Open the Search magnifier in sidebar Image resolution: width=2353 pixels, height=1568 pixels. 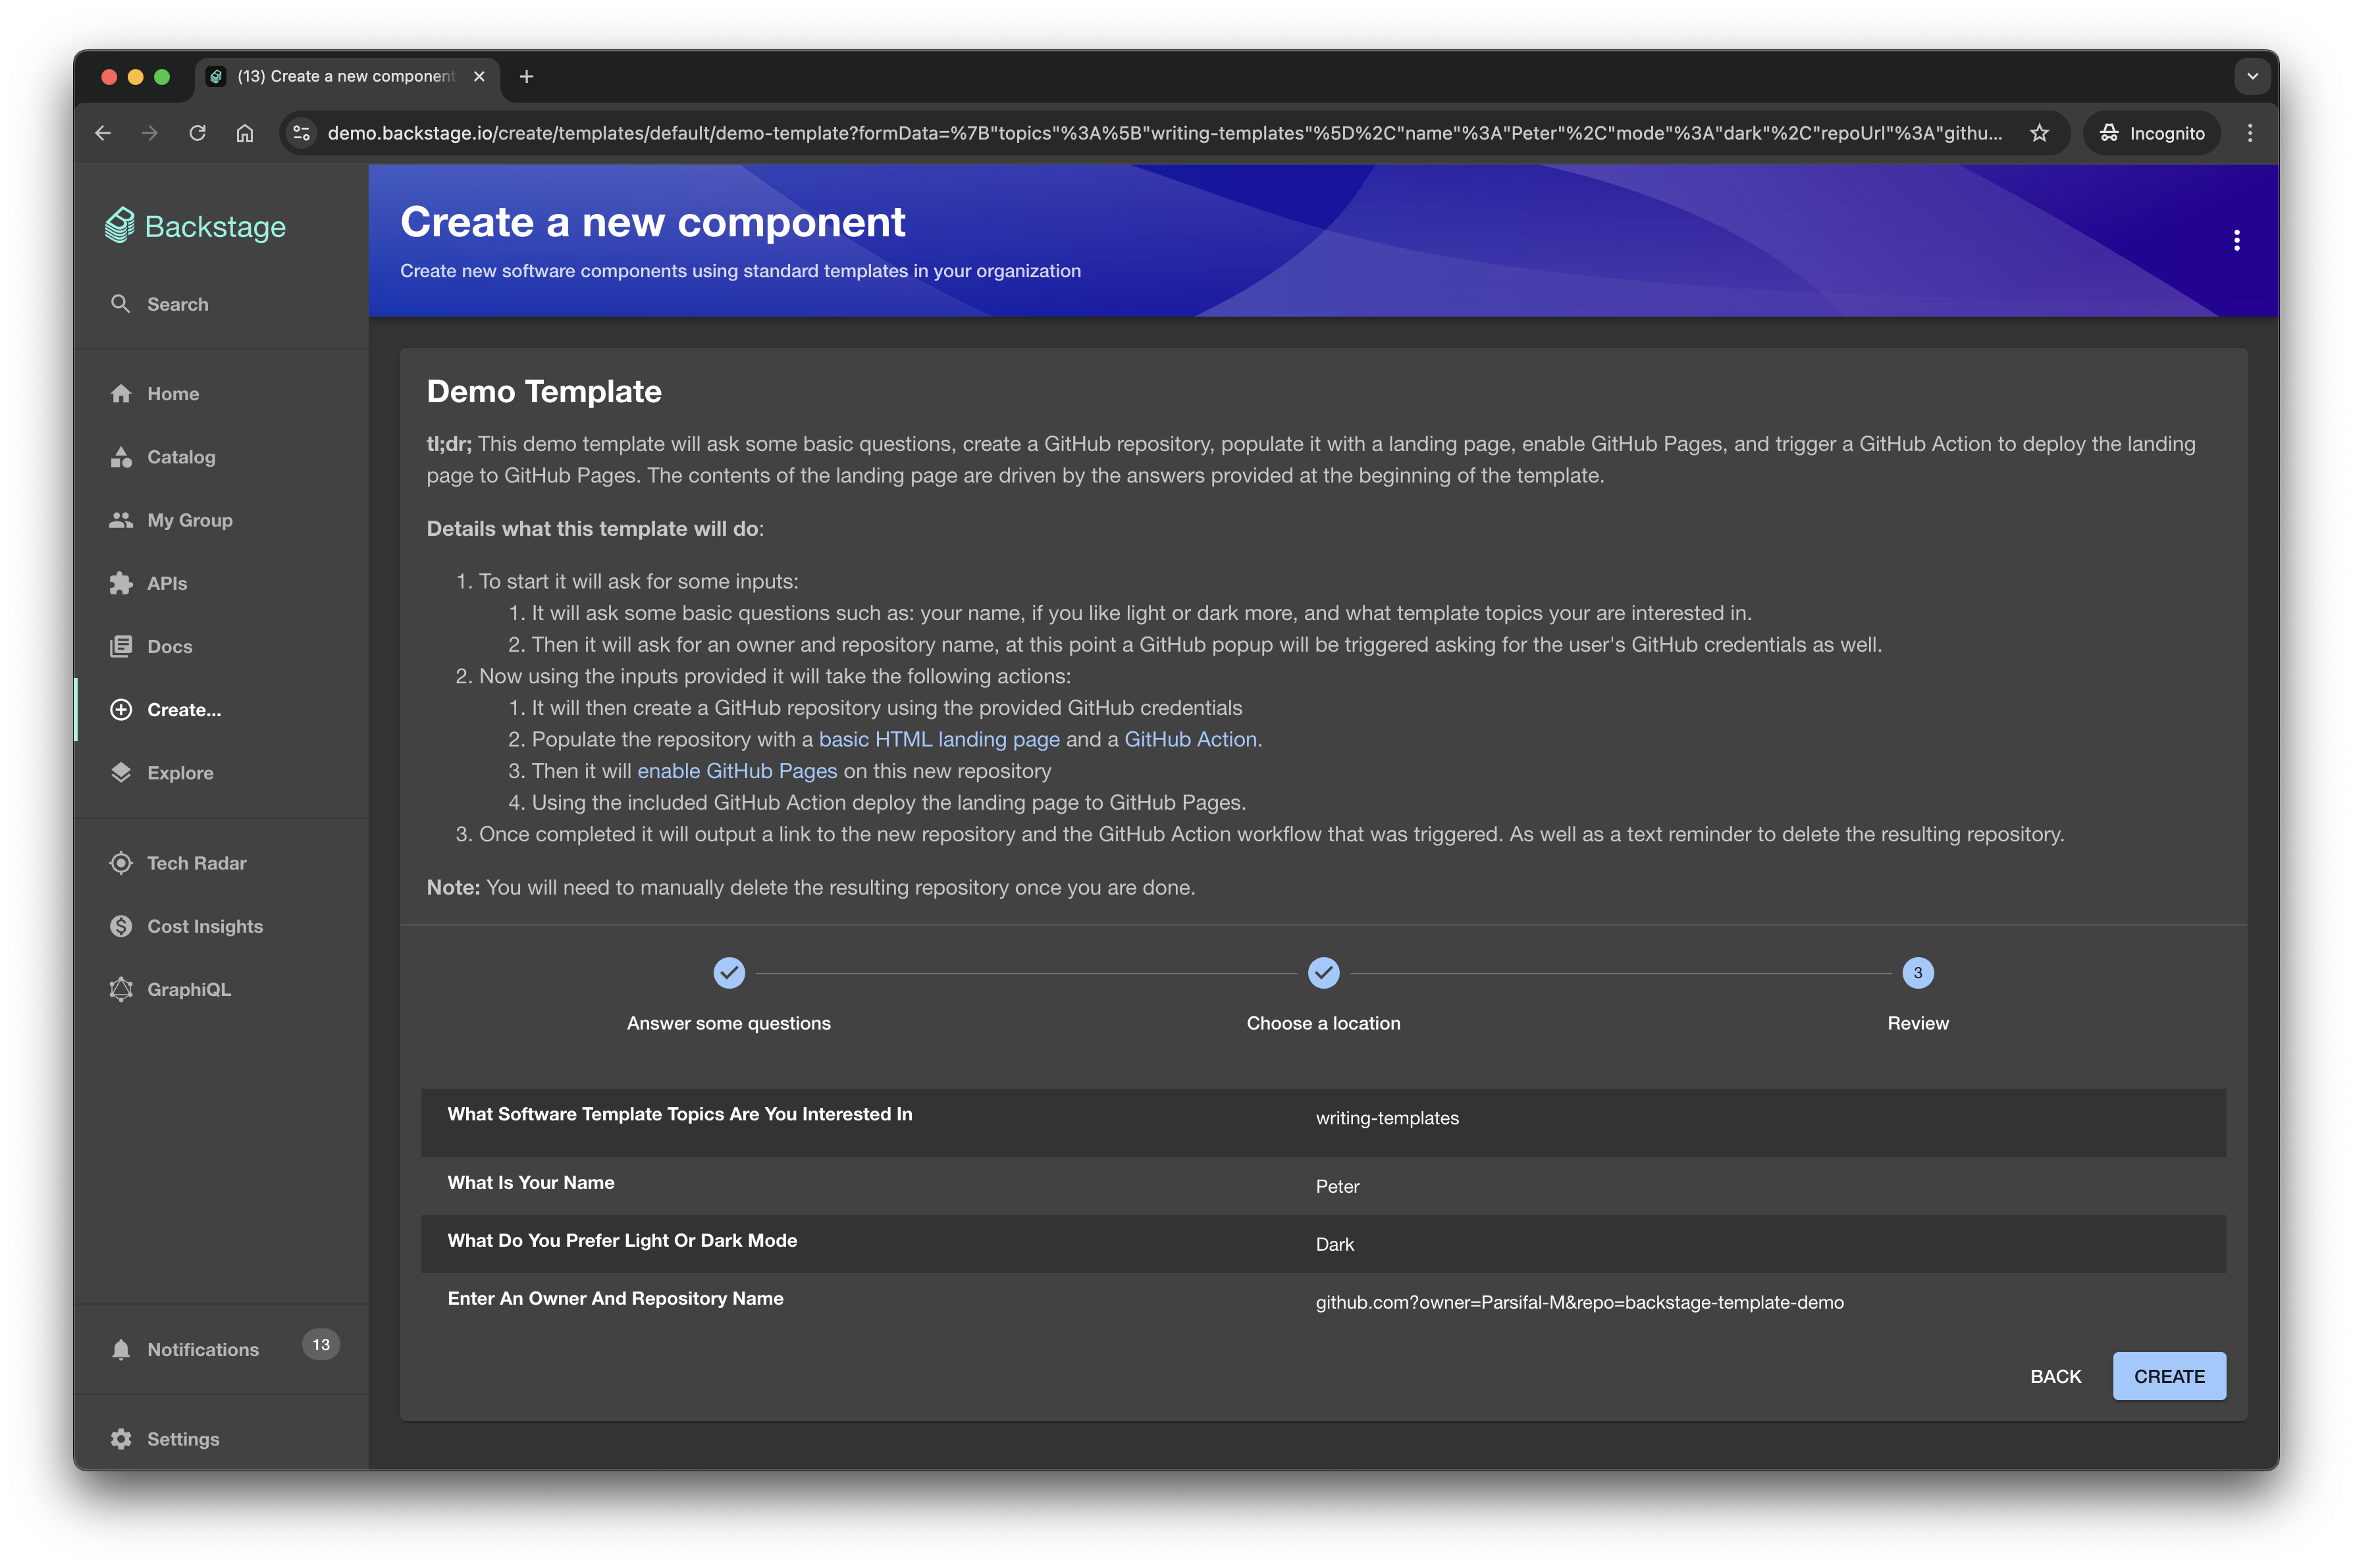click(121, 304)
